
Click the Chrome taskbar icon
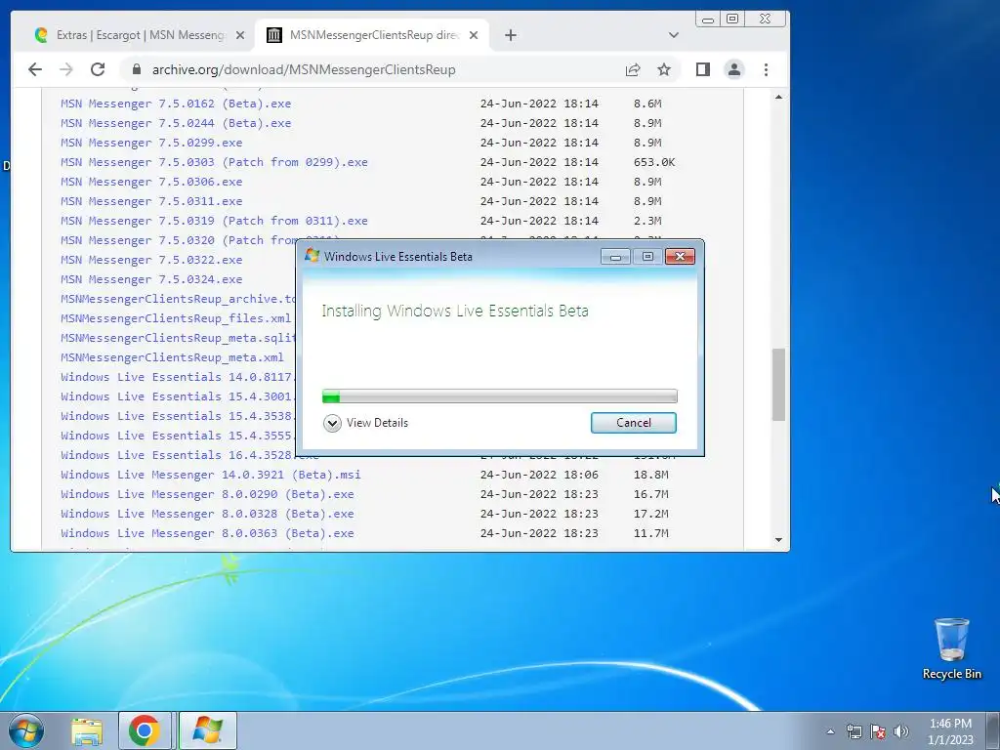click(145, 730)
